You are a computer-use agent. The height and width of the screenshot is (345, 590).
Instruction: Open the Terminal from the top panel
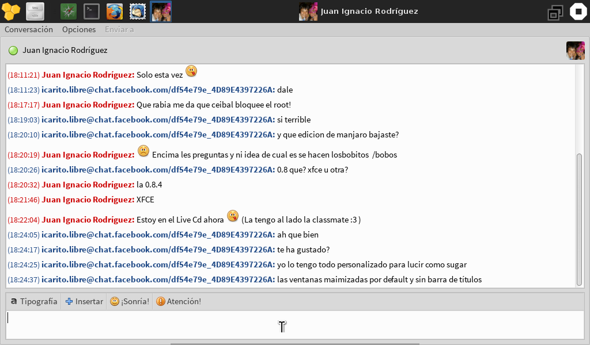coord(92,11)
